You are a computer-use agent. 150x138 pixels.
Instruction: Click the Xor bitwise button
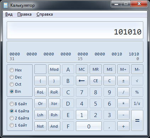coord(54,103)
